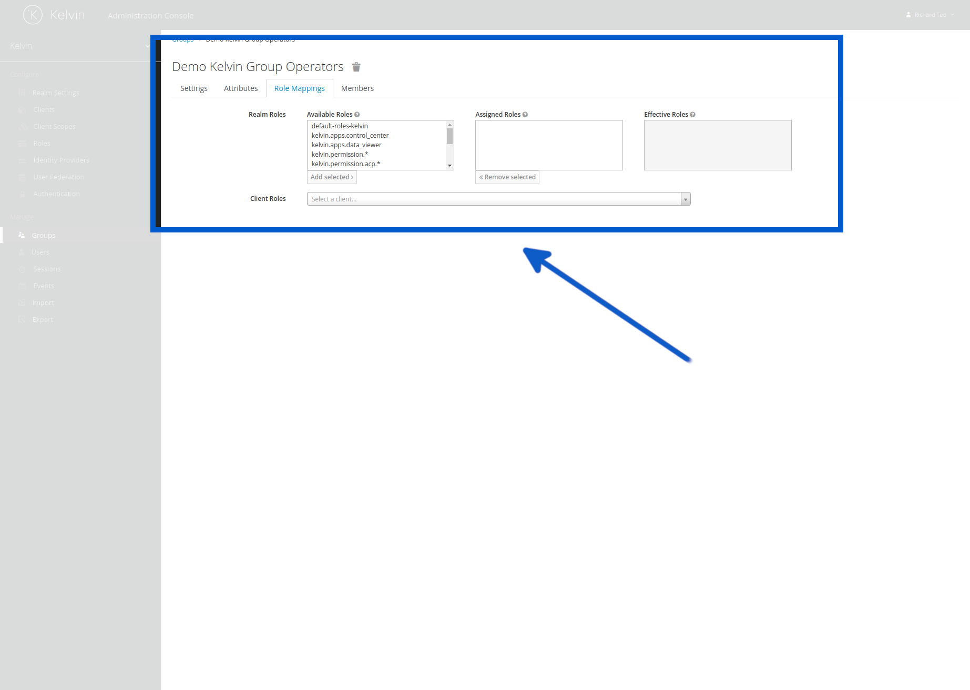Switch to the Members tab

tap(357, 88)
